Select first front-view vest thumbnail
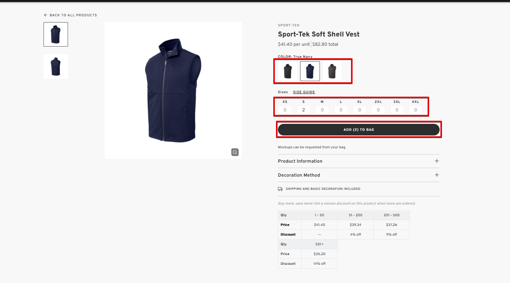Image resolution: width=510 pixels, height=283 pixels. tap(56, 34)
